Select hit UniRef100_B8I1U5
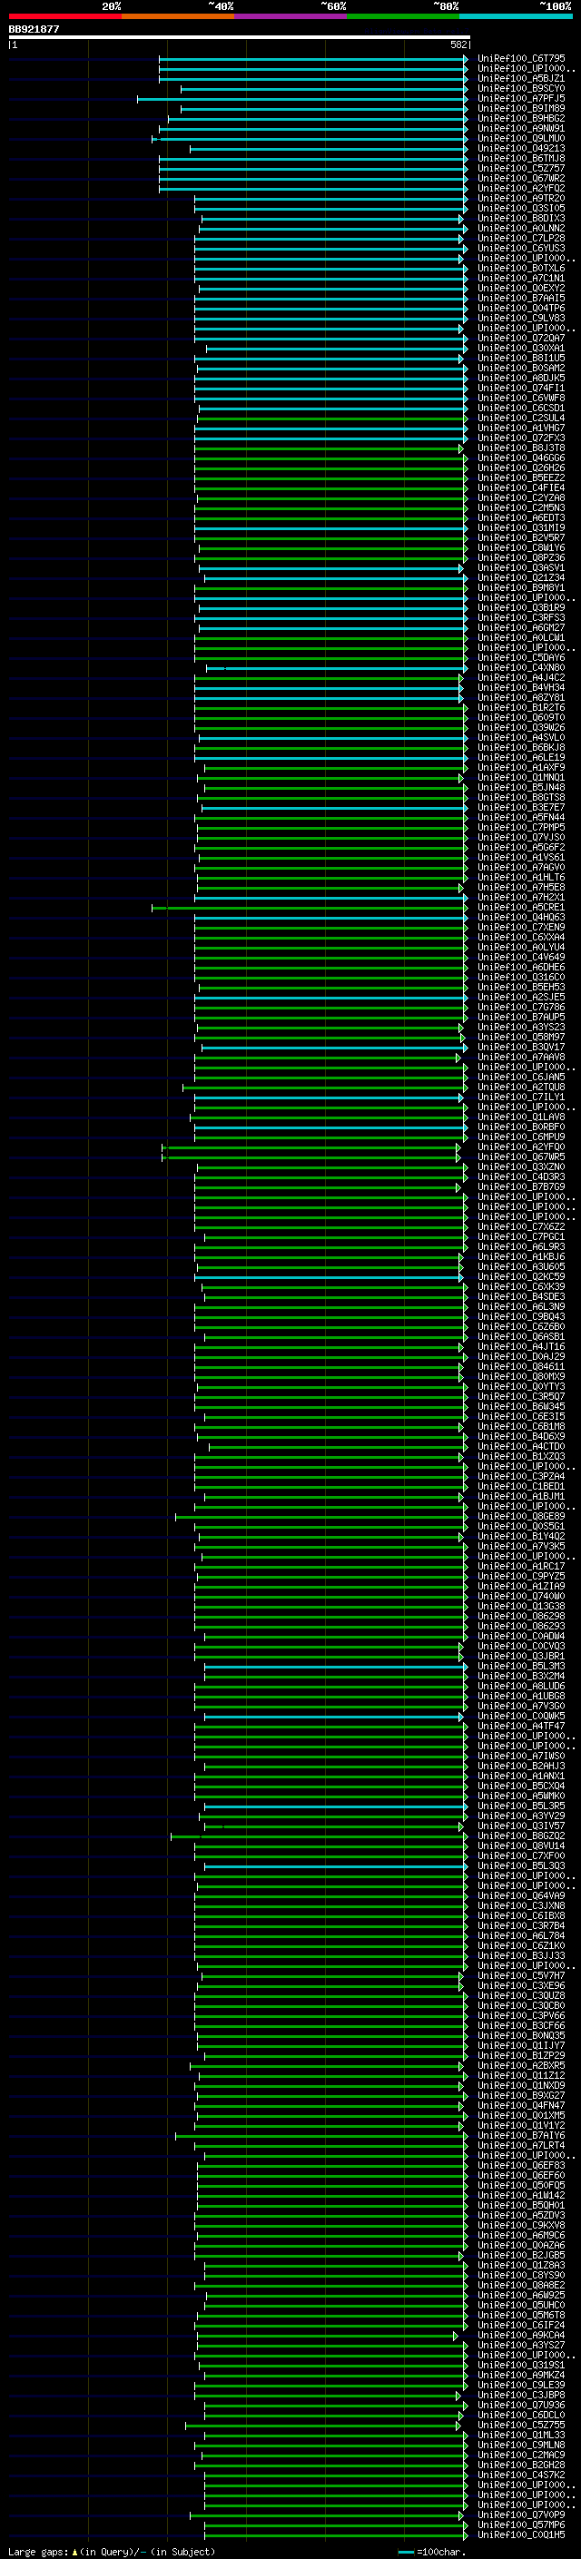 (x=520, y=358)
